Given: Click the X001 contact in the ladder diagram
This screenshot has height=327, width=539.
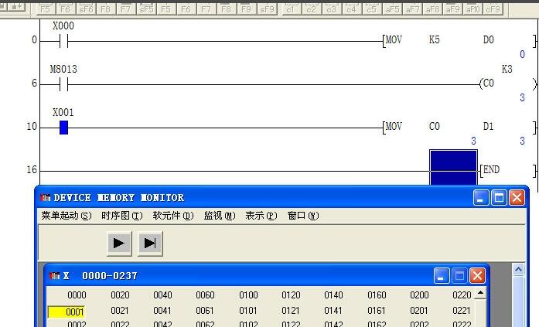Looking at the screenshot, I should pos(63,128).
